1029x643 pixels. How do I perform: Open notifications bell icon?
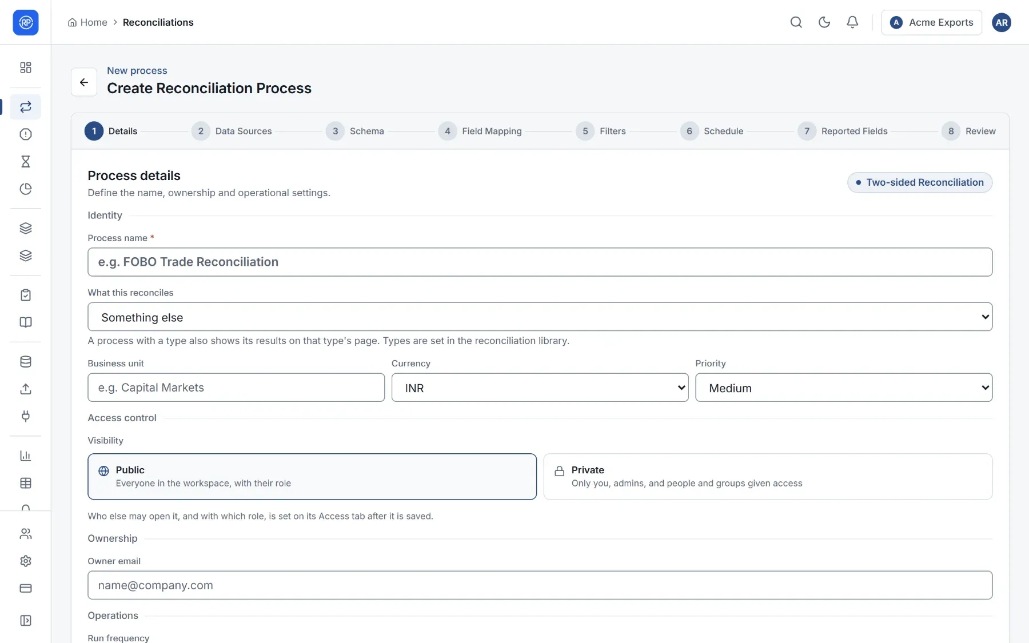[x=852, y=22]
